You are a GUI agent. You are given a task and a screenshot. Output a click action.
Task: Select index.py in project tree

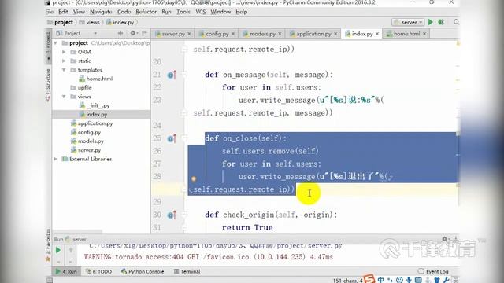[x=93, y=115]
